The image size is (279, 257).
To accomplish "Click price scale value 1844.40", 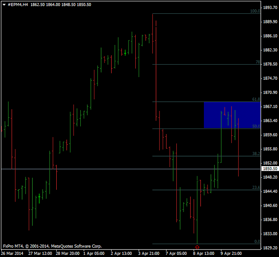I will pyautogui.click(x=270, y=191).
